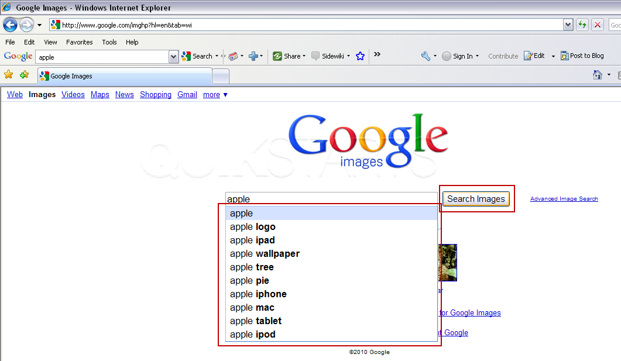Open the blue plus icon dropdown

point(262,56)
